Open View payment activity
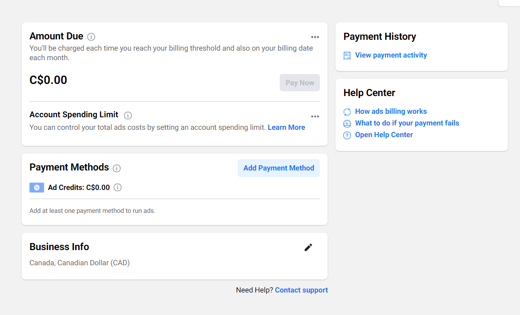This screenshot has width=520, height=315. click(391, 55)
